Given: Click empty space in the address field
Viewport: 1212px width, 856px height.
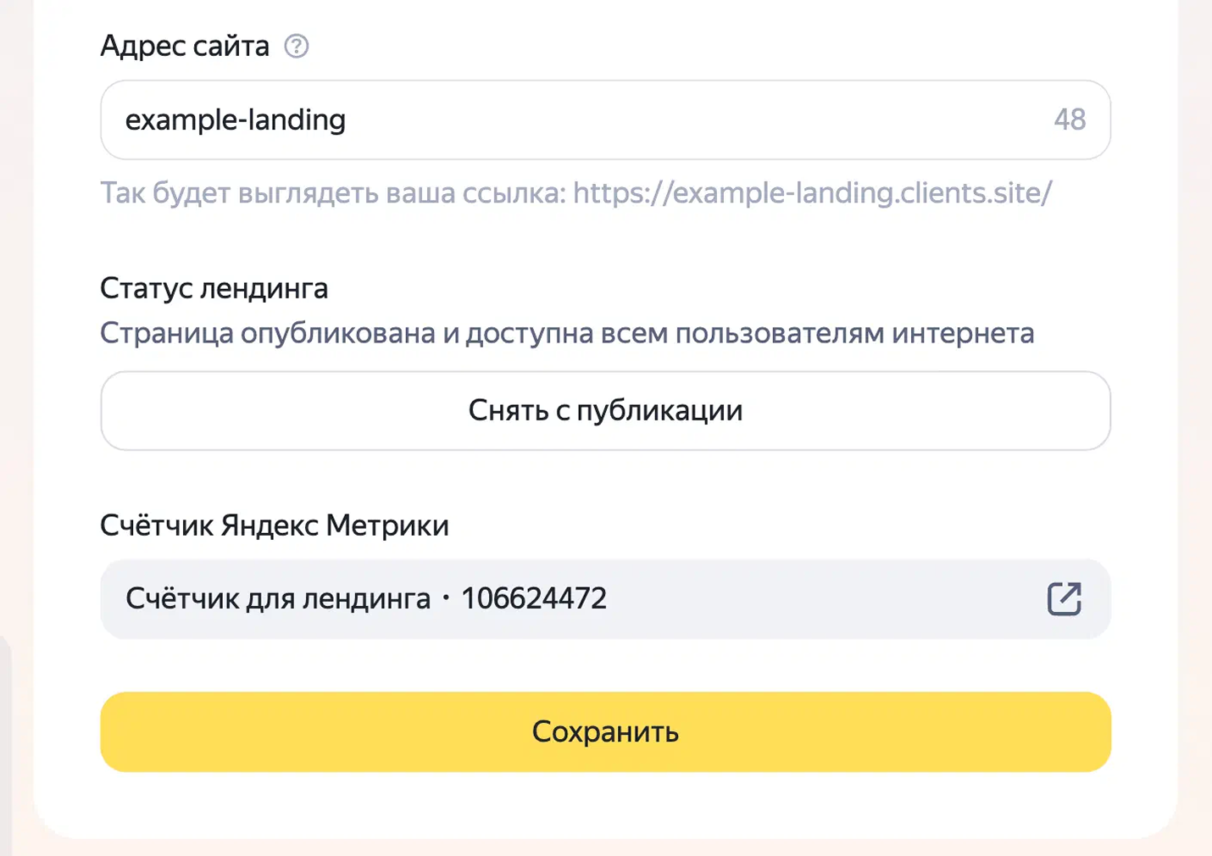Looking at the screenshot, I should pyautogui.click(x=695, y=120).
